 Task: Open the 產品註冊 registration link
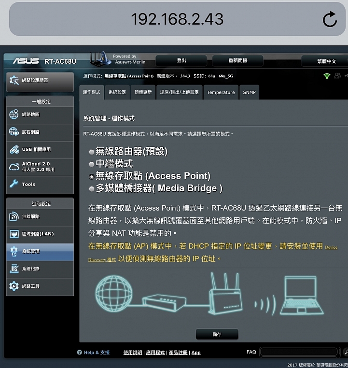(178, 353)
